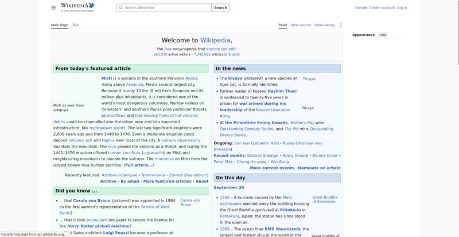Click the 7,242,063 articles count link
Viewport: 459px width, 237px height.
pos(202,54)
